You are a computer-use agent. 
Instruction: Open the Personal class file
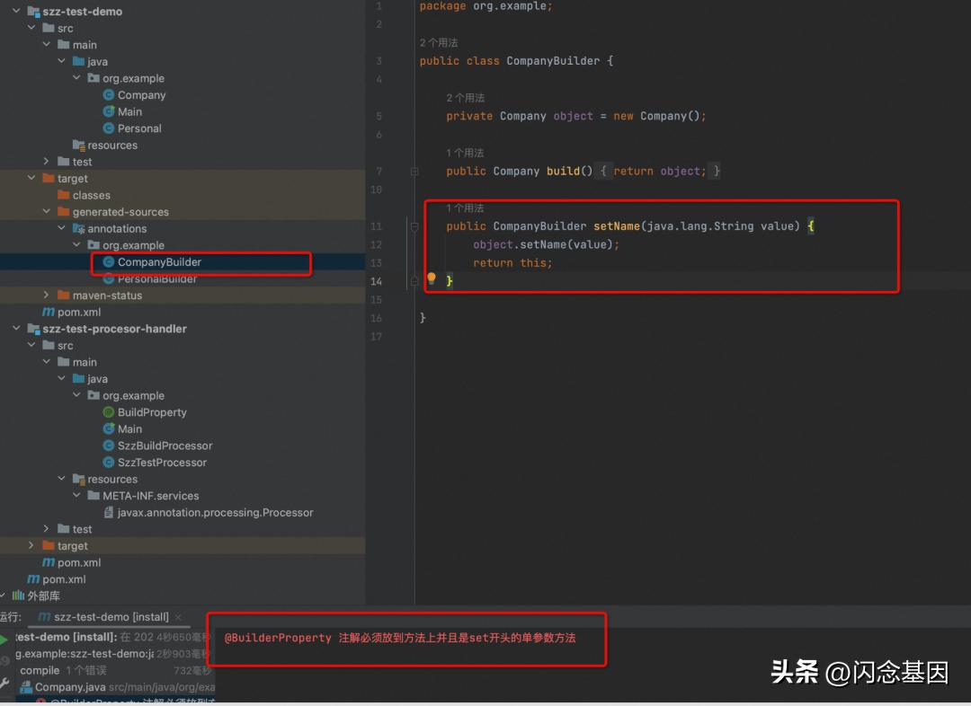click(x=139, y=128)
